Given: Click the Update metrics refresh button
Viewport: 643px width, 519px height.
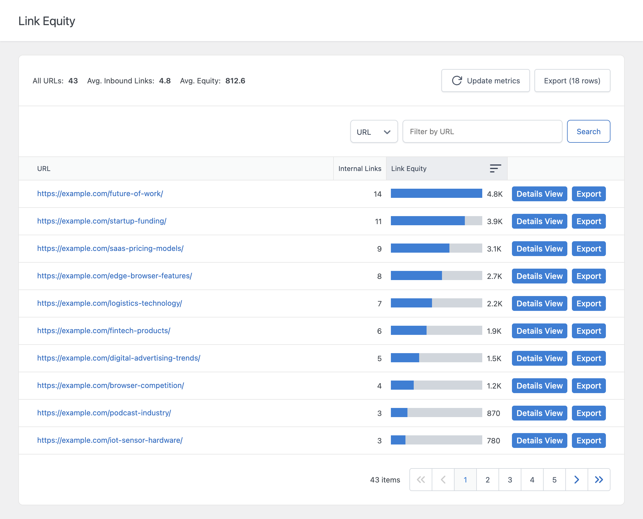Looking at the screenshot, I should [x=485, y=81].
